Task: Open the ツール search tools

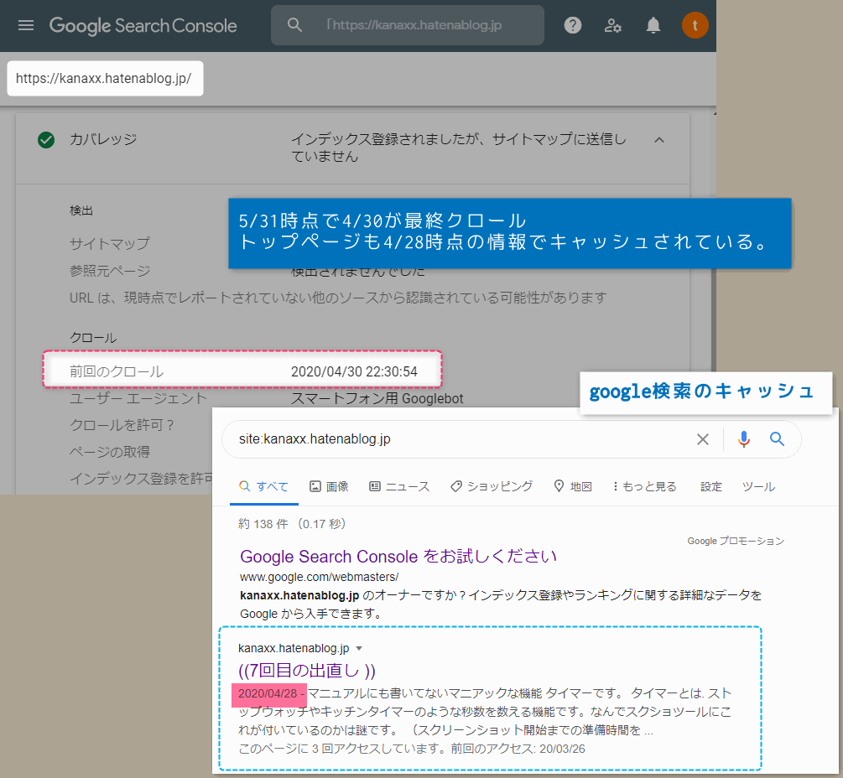Action: [758, 486]
